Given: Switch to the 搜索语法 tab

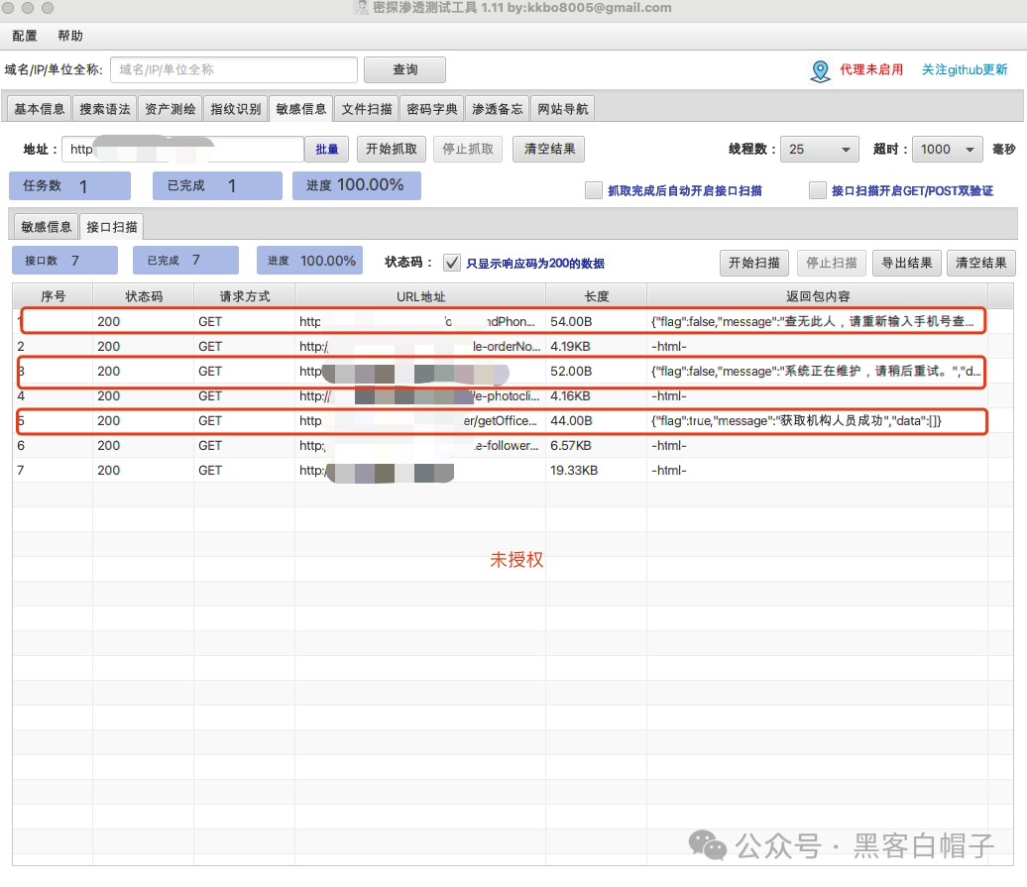Looking at the screenshot, I should [x=105, y=109].
